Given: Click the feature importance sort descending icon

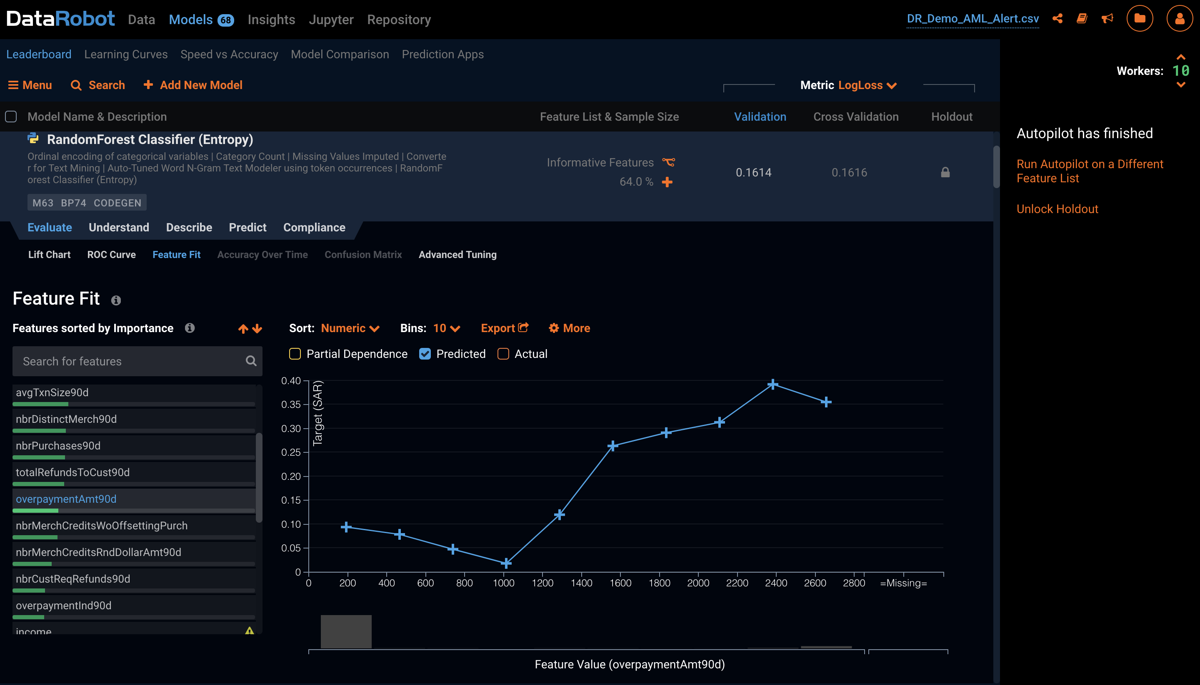Looking at the screenshot, I should (x=256, y=328).
